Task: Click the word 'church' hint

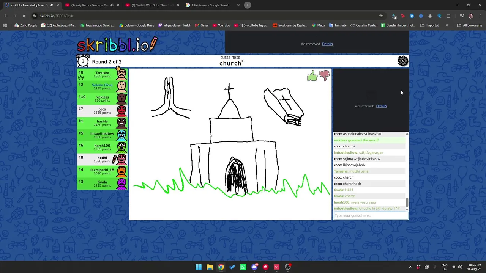Action: pos(230,63)
